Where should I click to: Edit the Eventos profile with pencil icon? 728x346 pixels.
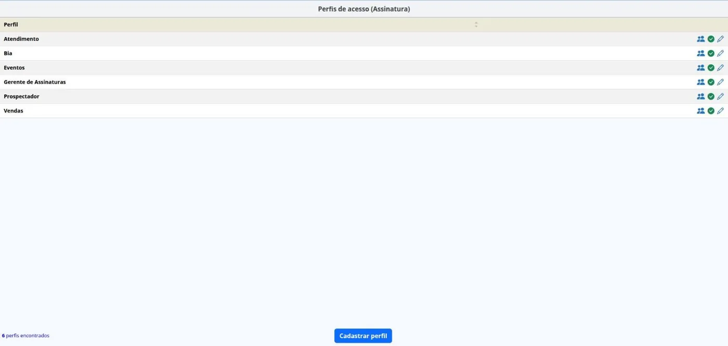[x=720, y=67]
